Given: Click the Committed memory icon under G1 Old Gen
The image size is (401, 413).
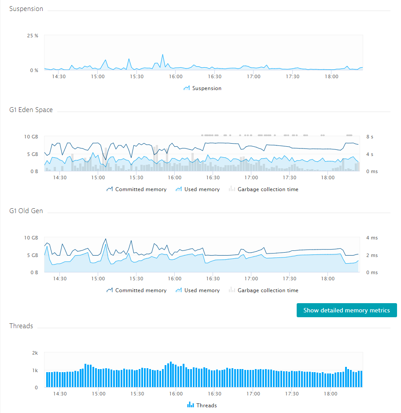Looking at the screenshot, I should pos(109,290).
